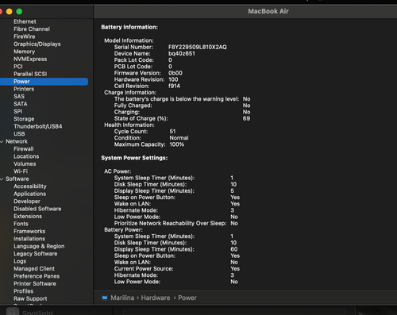This screenshot has width=397, height=315.
Task: Select Language & Region in the sidebar
Action: click(39, 246)
